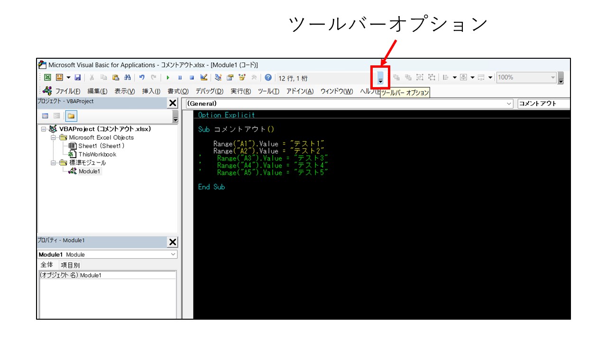Open the Make Same Size dropdown arrow

(490, 77)
